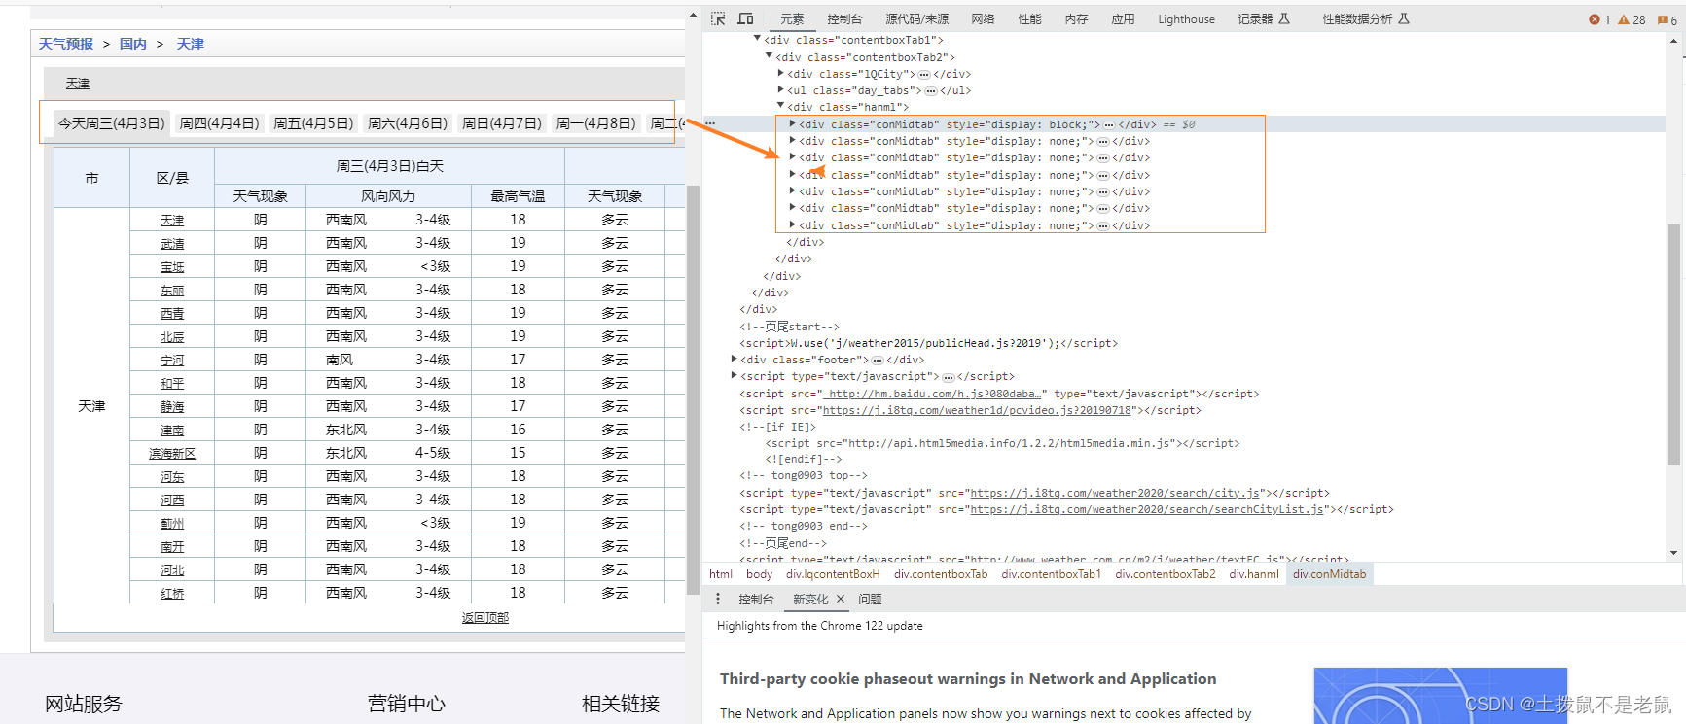Collapse the contentboxTab1 div node

coord(758,39)
